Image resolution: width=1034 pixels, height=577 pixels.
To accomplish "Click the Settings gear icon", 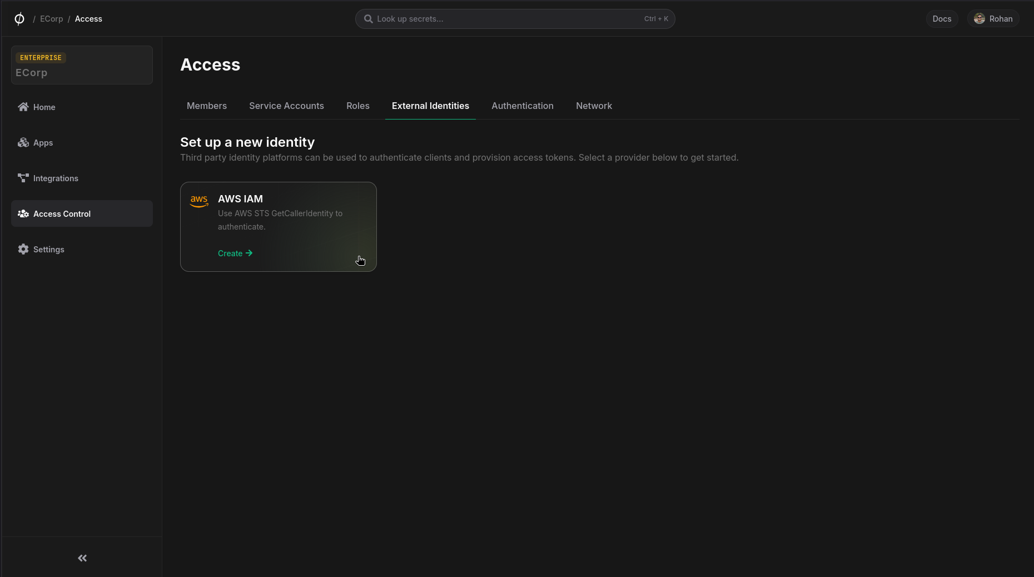I will tap(23, 249).
